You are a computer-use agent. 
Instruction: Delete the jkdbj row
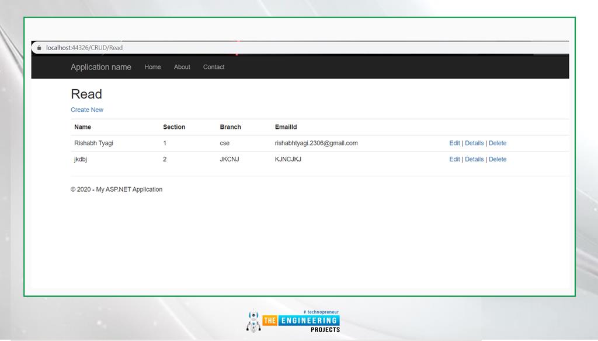coord(498,159)
